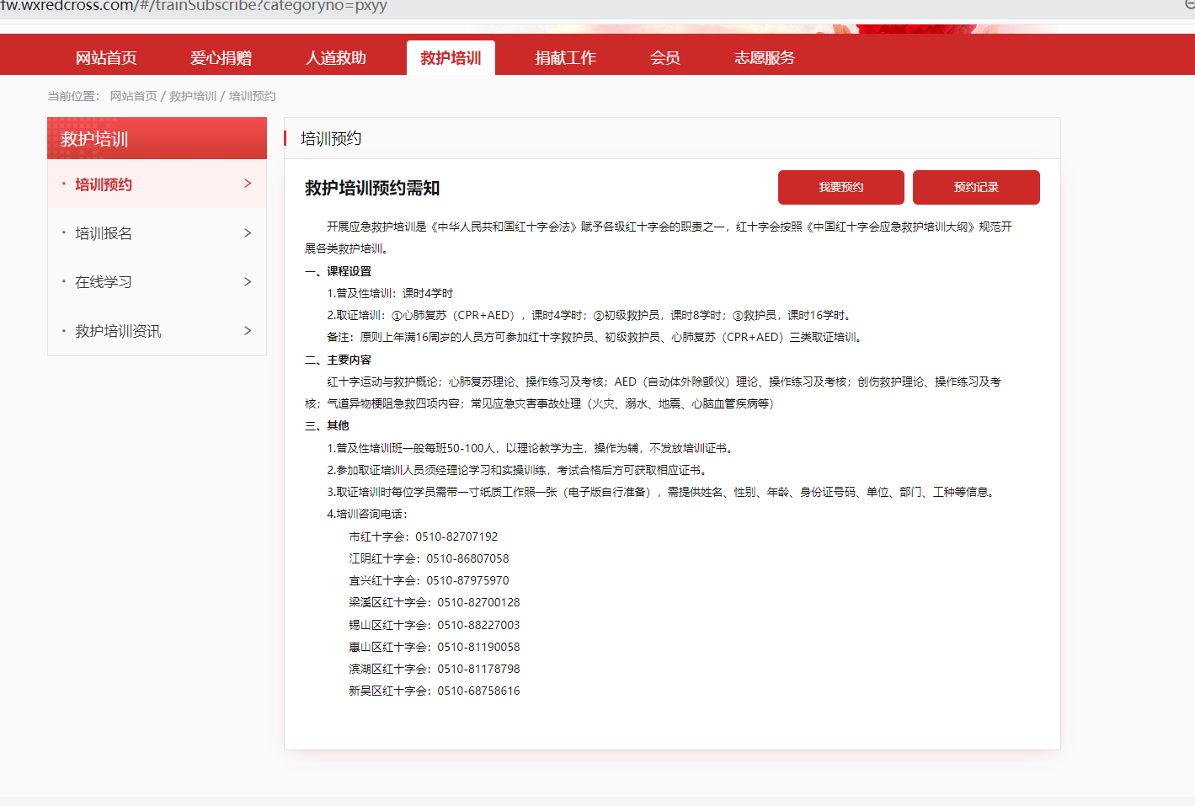Click 救护培训 breadcrumb link

tap(193, 96)
